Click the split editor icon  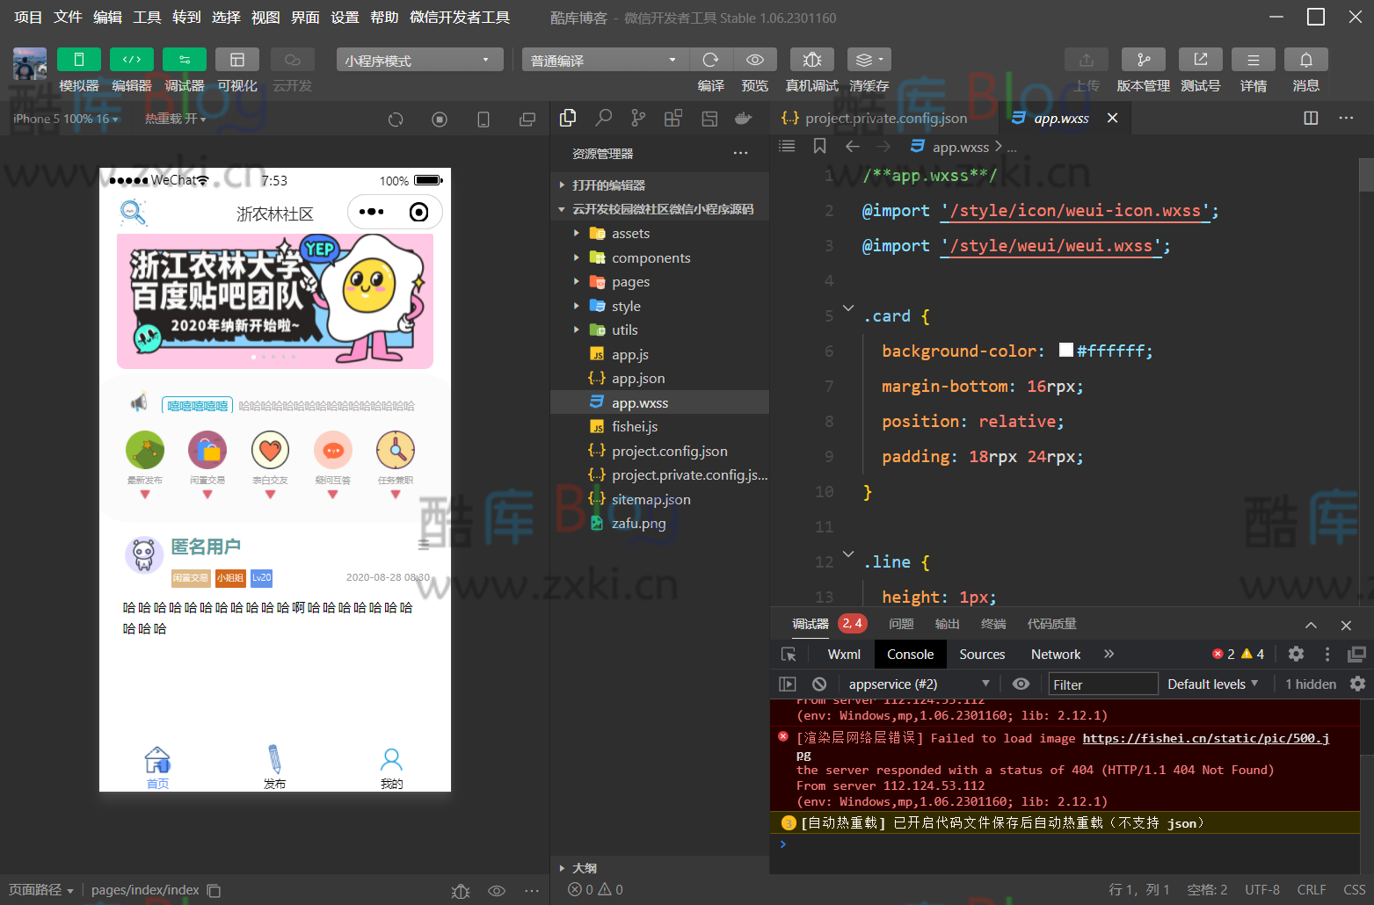click(x=1311, y=118)
